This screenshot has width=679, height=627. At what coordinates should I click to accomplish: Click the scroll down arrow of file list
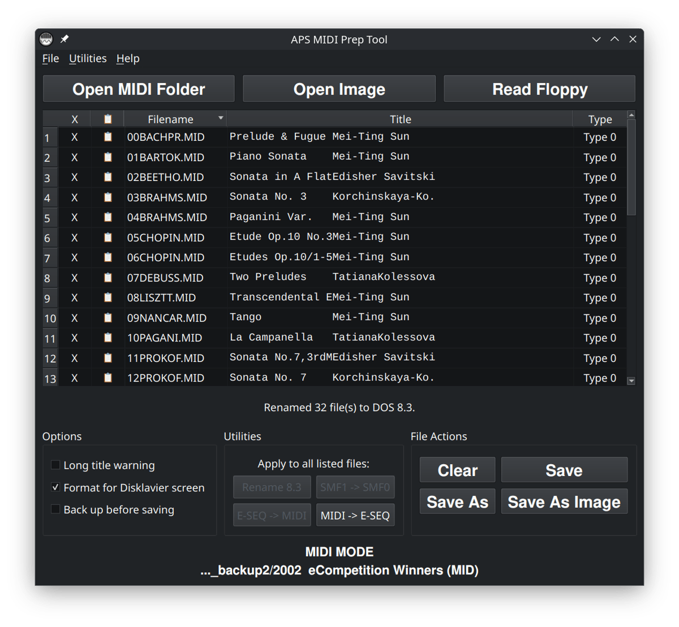pyautogui.click(x=631, y=381)
